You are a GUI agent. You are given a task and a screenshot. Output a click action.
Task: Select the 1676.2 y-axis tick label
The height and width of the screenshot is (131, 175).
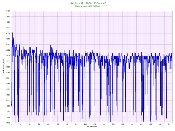7,100
